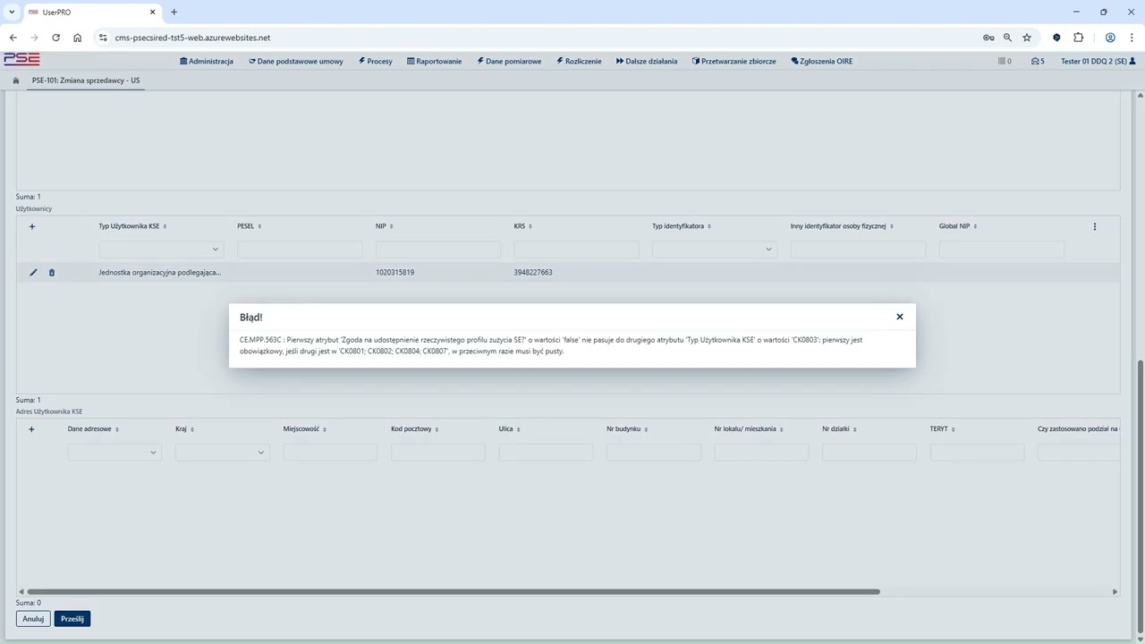Click horizontal scrollbar of address table

(x=454, y=591)
